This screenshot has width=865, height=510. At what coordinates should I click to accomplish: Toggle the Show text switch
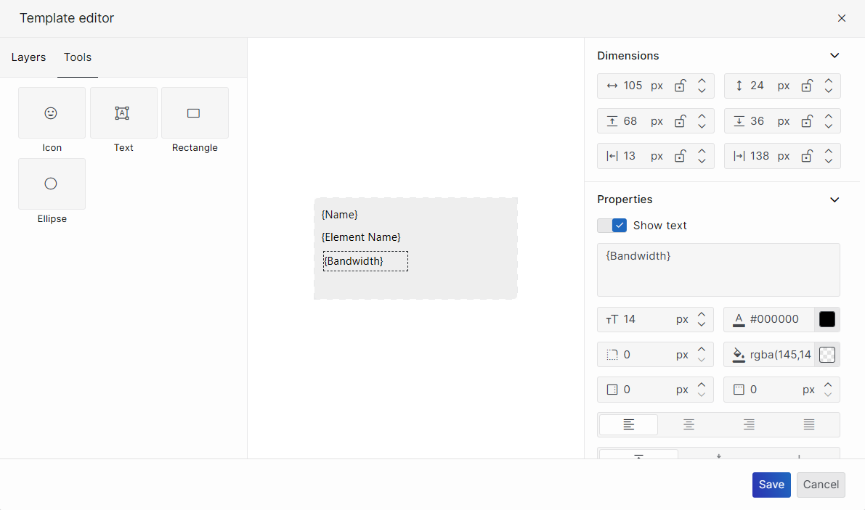[x=612, y=226]
